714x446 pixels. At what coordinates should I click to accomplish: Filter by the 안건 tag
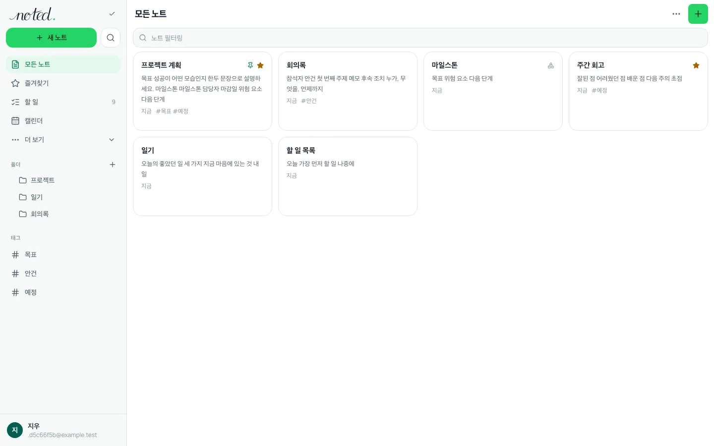click(x=63, y=274)
